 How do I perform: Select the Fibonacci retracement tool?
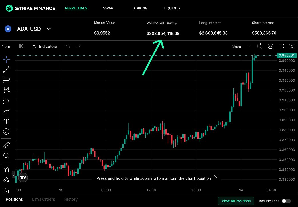[x=6, y=80]
